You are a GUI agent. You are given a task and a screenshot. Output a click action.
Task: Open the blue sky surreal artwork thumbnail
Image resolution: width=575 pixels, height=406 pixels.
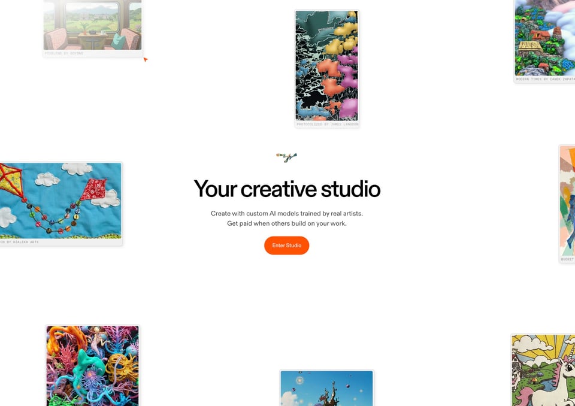(327, 389)
